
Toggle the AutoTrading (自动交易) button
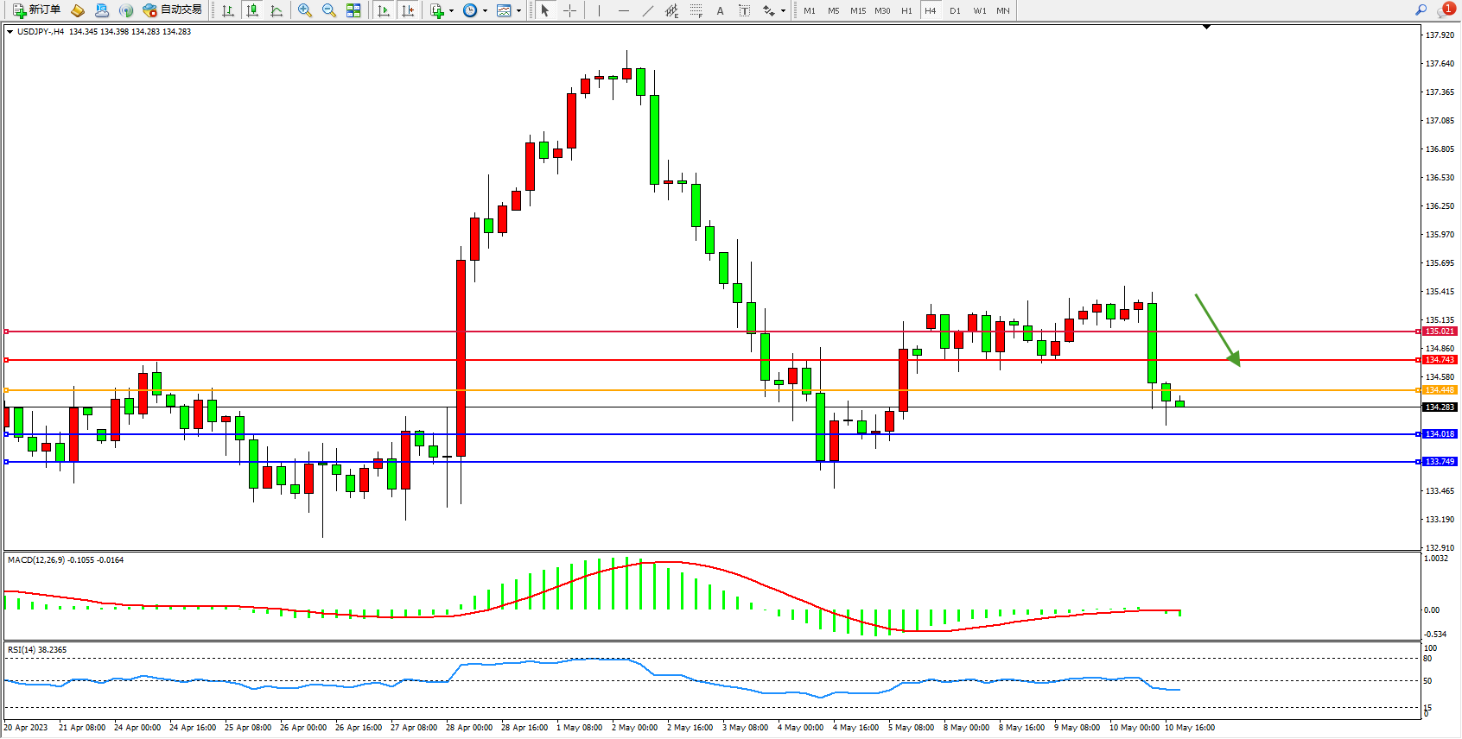(173, 10)
